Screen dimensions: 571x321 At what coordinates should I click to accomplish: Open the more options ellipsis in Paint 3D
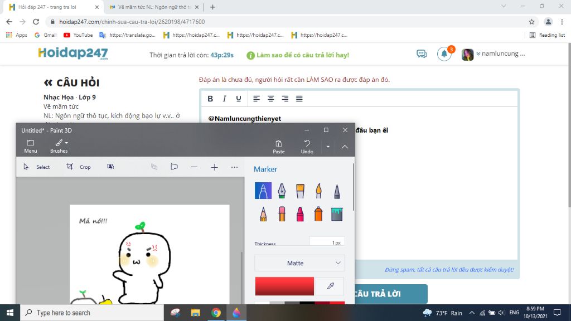[234, 167]
